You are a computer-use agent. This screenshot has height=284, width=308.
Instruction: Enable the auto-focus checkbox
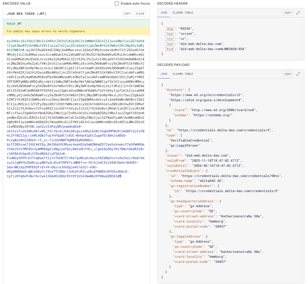pyautogui.click(x=117, y=4)
